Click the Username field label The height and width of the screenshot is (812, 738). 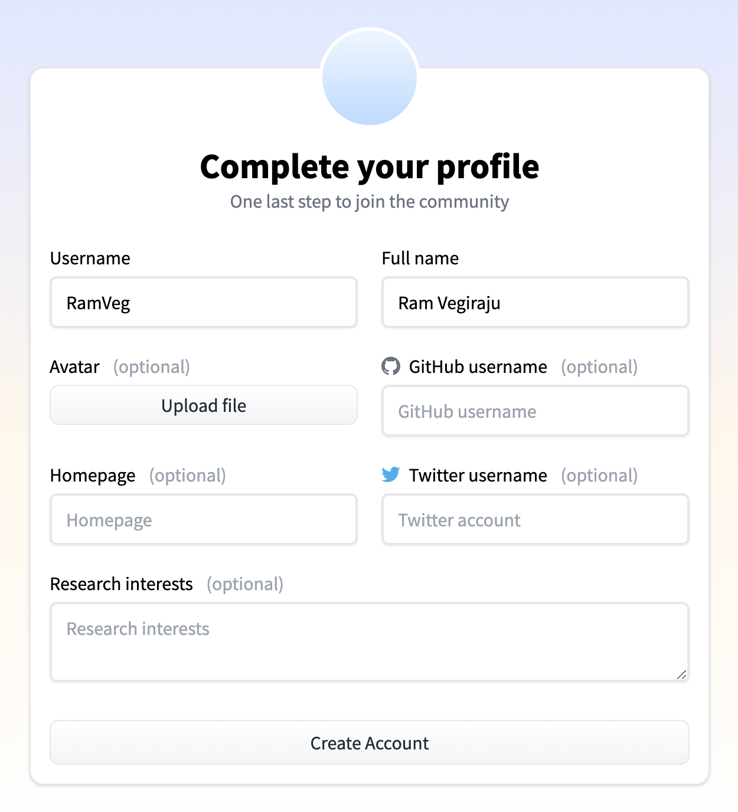pos(90,258)
